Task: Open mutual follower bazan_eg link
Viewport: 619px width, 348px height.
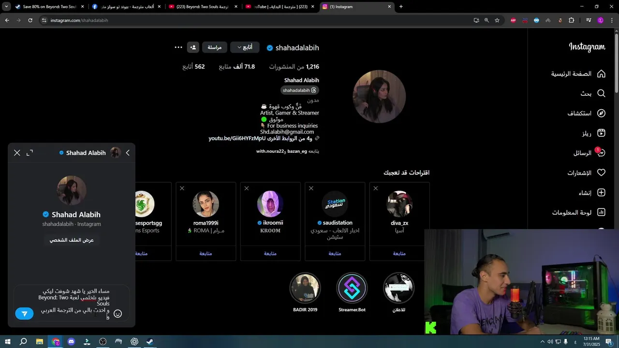Action: point(297,151)
